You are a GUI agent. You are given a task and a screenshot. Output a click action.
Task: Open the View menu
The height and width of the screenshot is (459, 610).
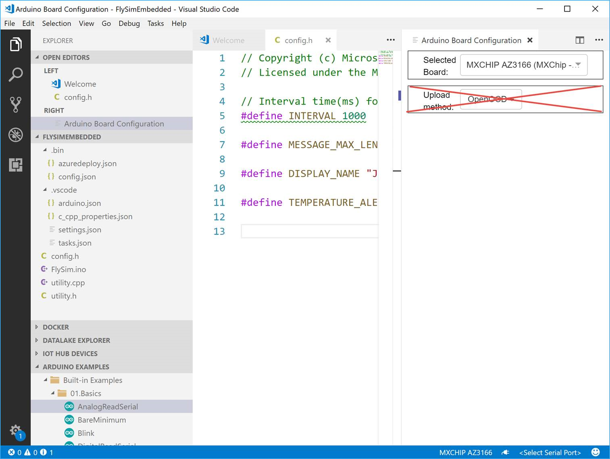click(x=86, y=23)
